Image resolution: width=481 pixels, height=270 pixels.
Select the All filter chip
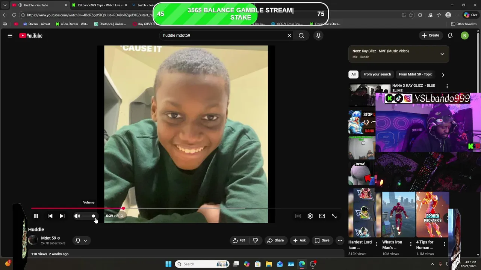pyautogui.click(x=353, y=74)
